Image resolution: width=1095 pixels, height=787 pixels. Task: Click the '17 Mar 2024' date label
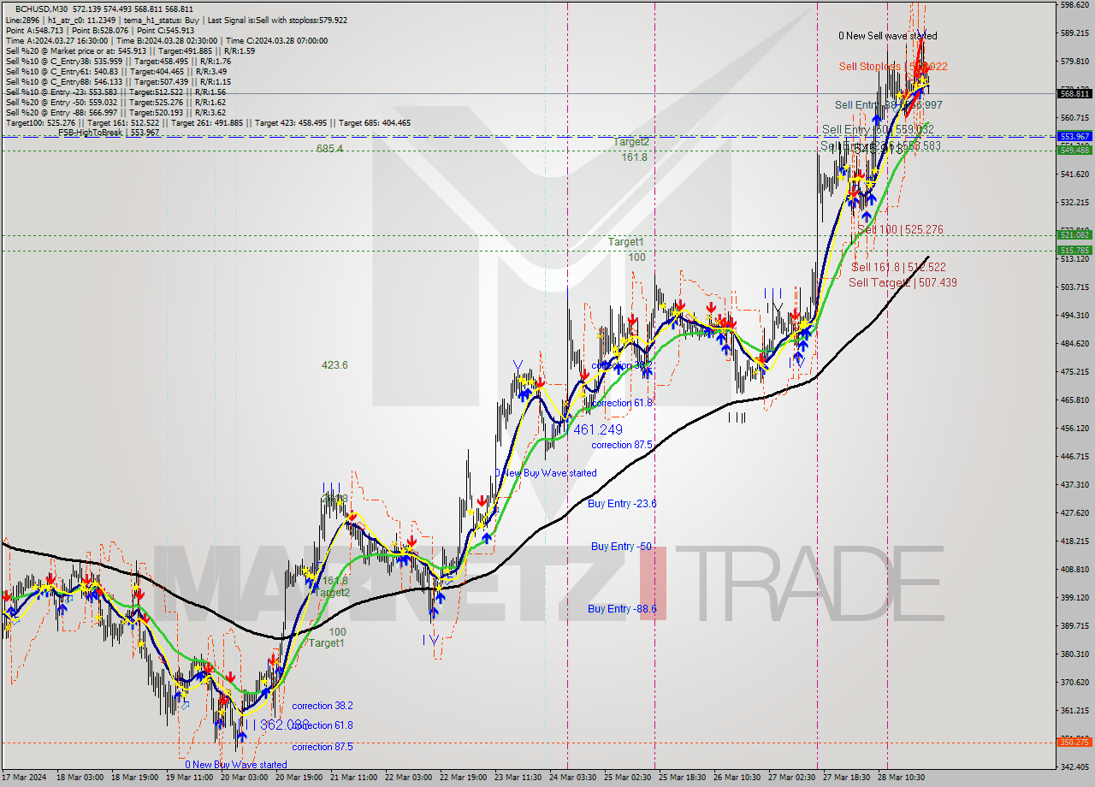[22, 778]
